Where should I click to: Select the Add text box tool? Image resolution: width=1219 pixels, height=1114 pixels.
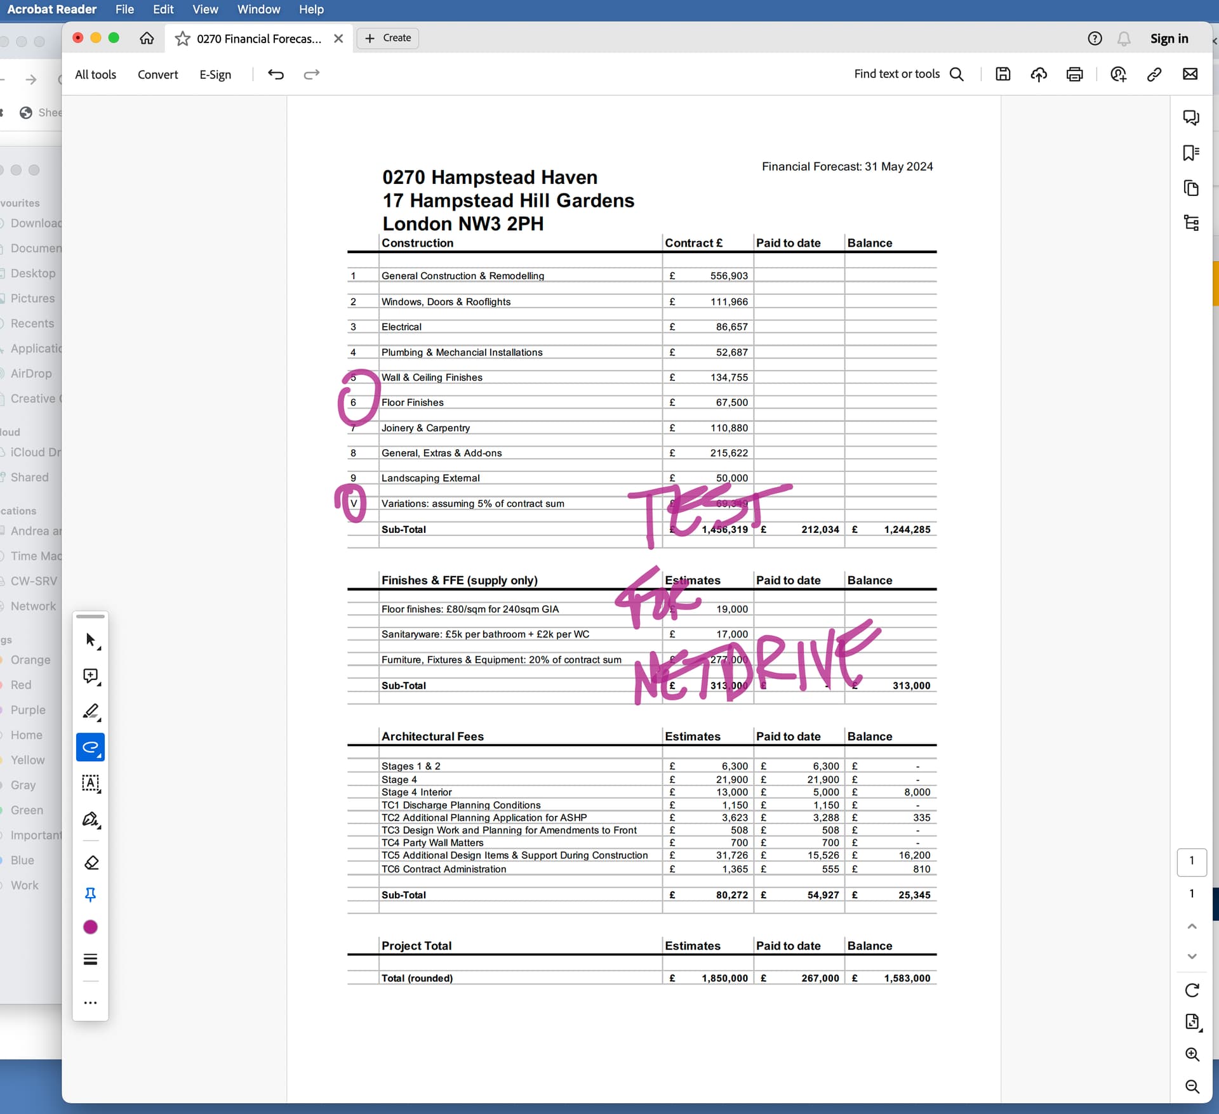point(91,783)
